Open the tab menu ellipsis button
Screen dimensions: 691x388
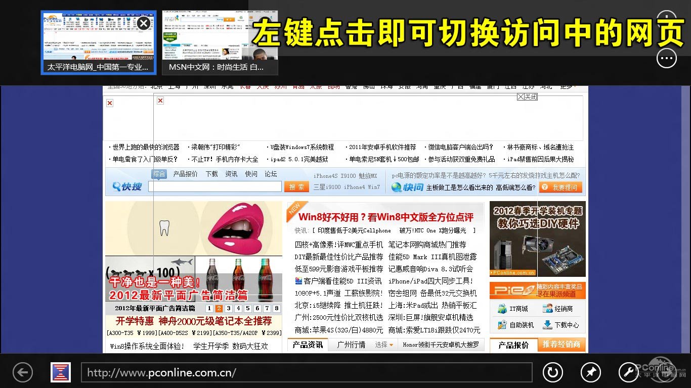667,59
